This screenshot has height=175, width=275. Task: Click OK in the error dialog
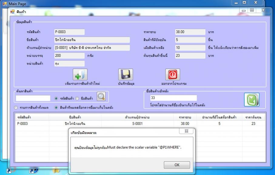point(177,165)
